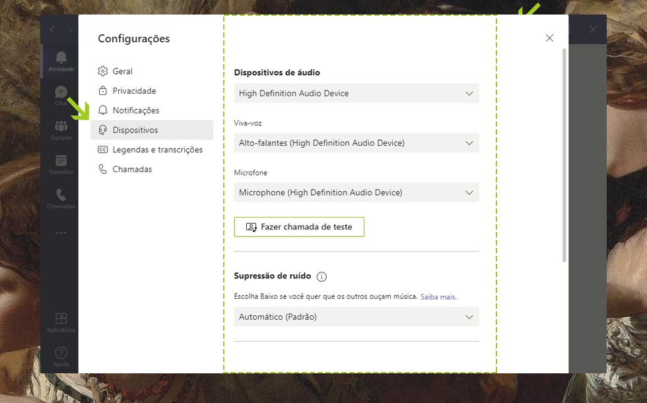Open Aplicativos in the sidebar
The width and height of the screenshot is (647, 403).
point(61,321)
